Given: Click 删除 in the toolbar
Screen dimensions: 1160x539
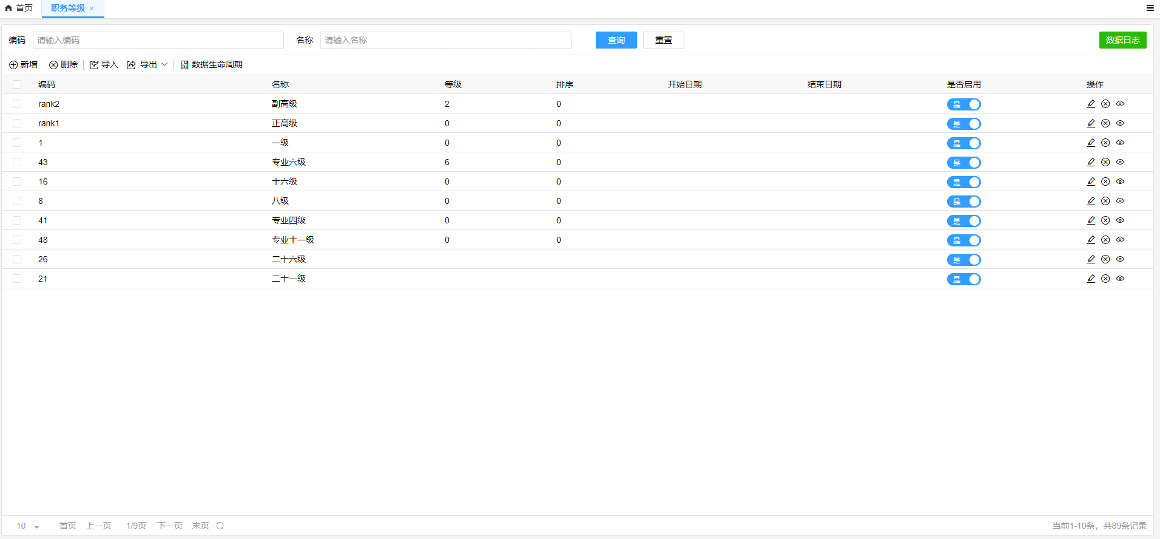Looking at the screenshot, I should [x=64, y=64].
